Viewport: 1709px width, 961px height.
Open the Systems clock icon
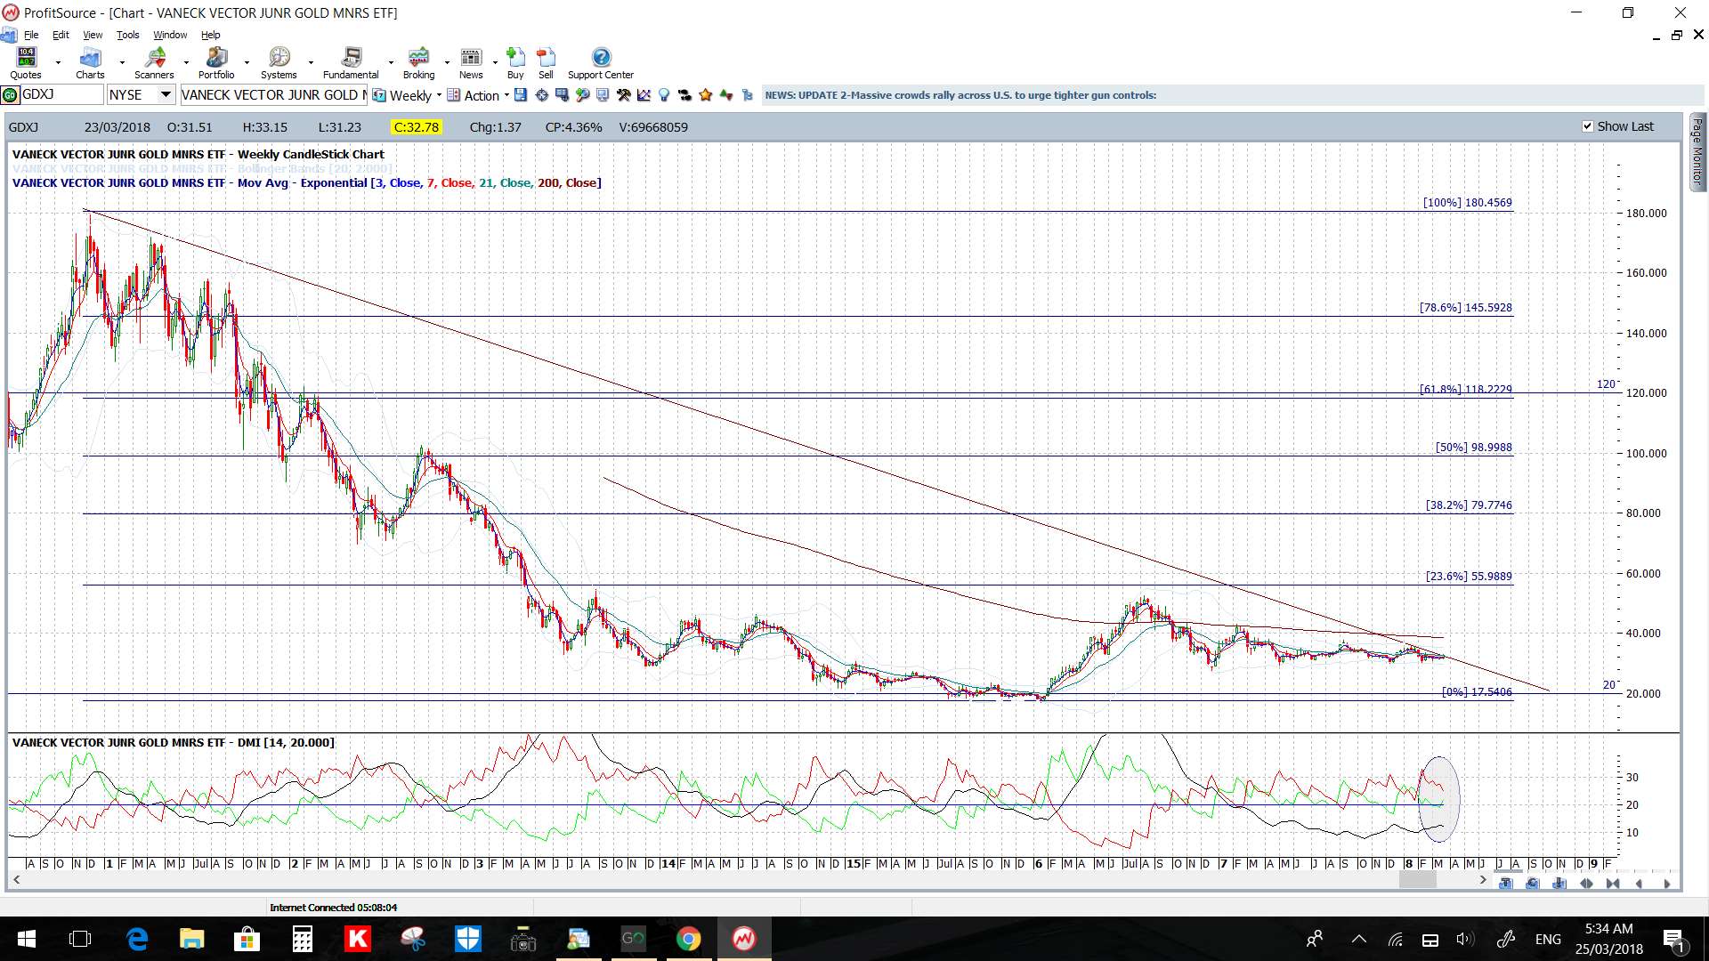pyautogui.click(x=279, y=63)
